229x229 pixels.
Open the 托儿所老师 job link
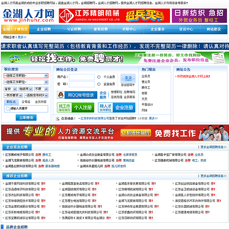pyautogui.click(x=118, y=166)
